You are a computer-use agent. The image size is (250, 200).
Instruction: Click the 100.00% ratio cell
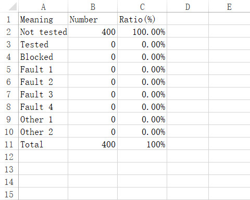click(x=142, y=31)
